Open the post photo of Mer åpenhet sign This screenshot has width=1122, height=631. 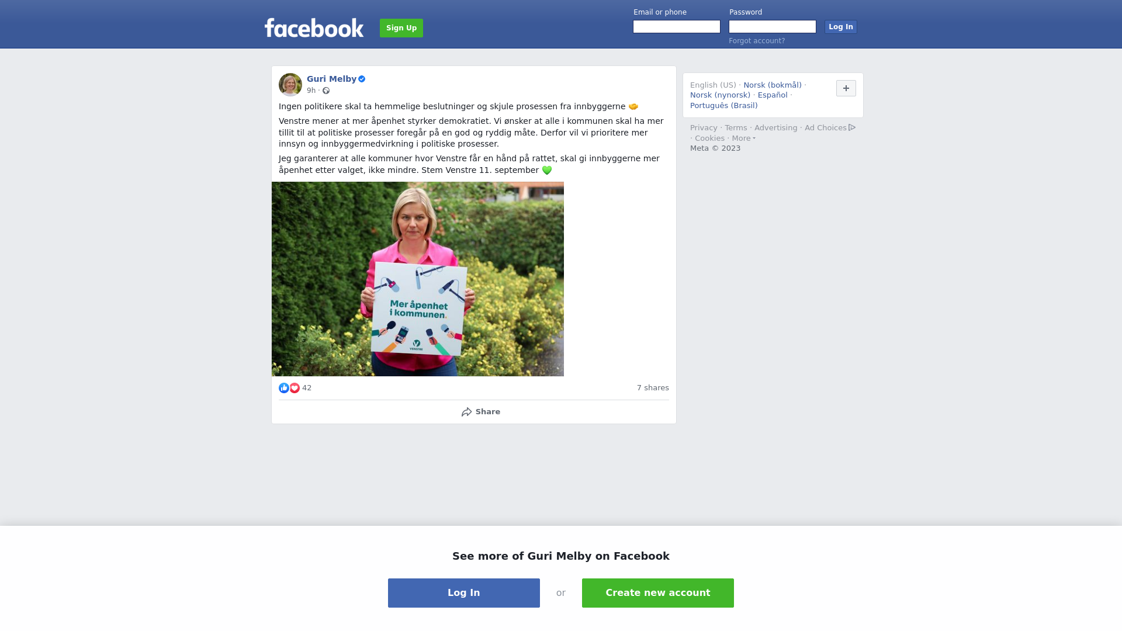(x=418, y=279)
